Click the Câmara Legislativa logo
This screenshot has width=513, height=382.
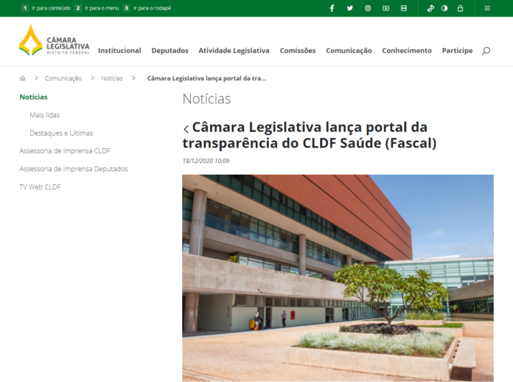point(55,40)
